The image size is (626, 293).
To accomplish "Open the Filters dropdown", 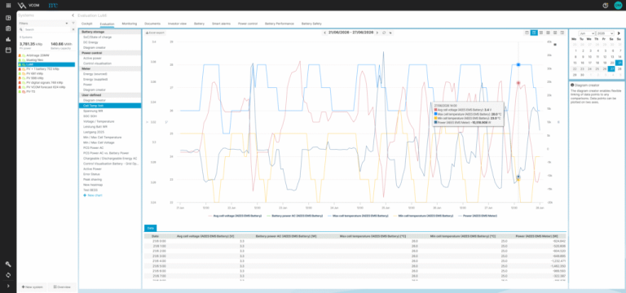I will [43, 24].
